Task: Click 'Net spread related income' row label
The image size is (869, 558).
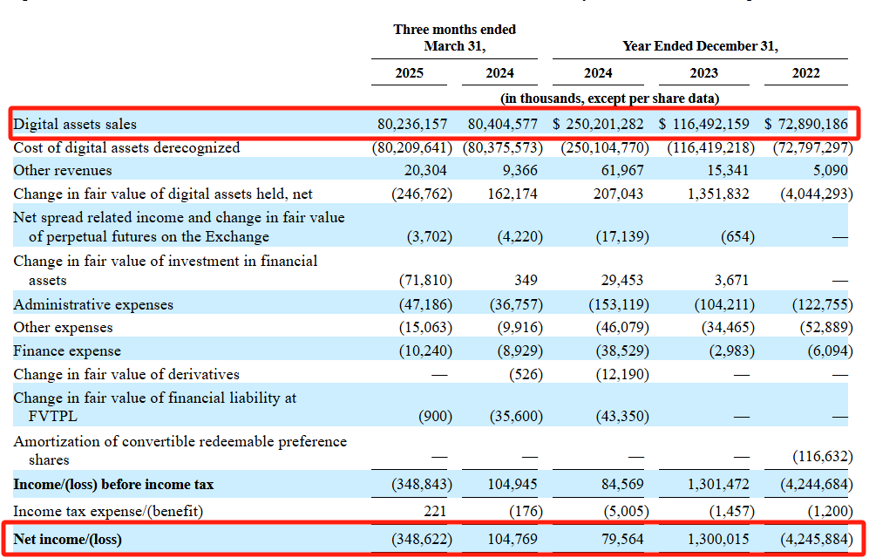Action: (179, 227)
